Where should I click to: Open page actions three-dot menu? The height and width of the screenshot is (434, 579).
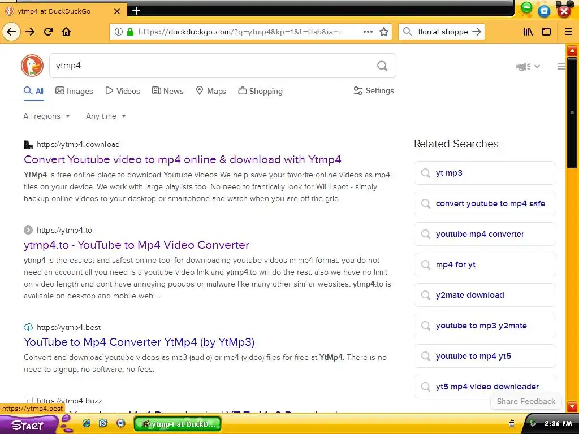[368, 32]
